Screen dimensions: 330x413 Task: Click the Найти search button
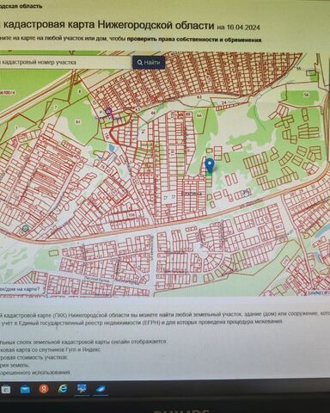pos(149,63)
